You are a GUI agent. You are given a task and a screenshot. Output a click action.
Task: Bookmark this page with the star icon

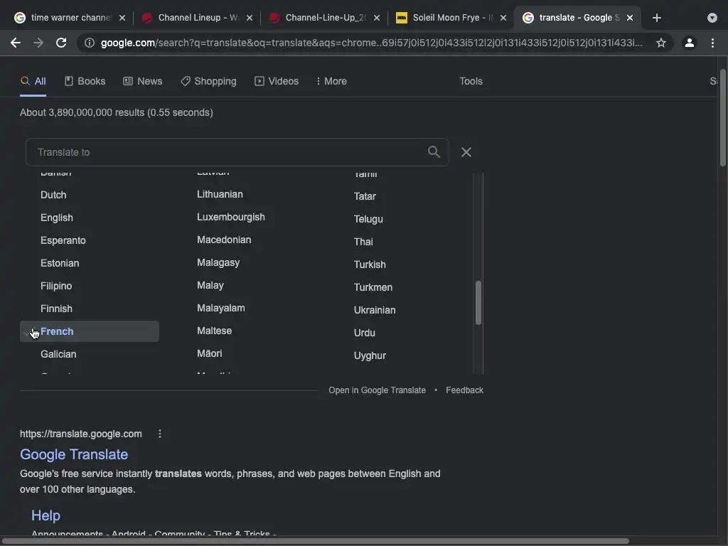[661, 43]
